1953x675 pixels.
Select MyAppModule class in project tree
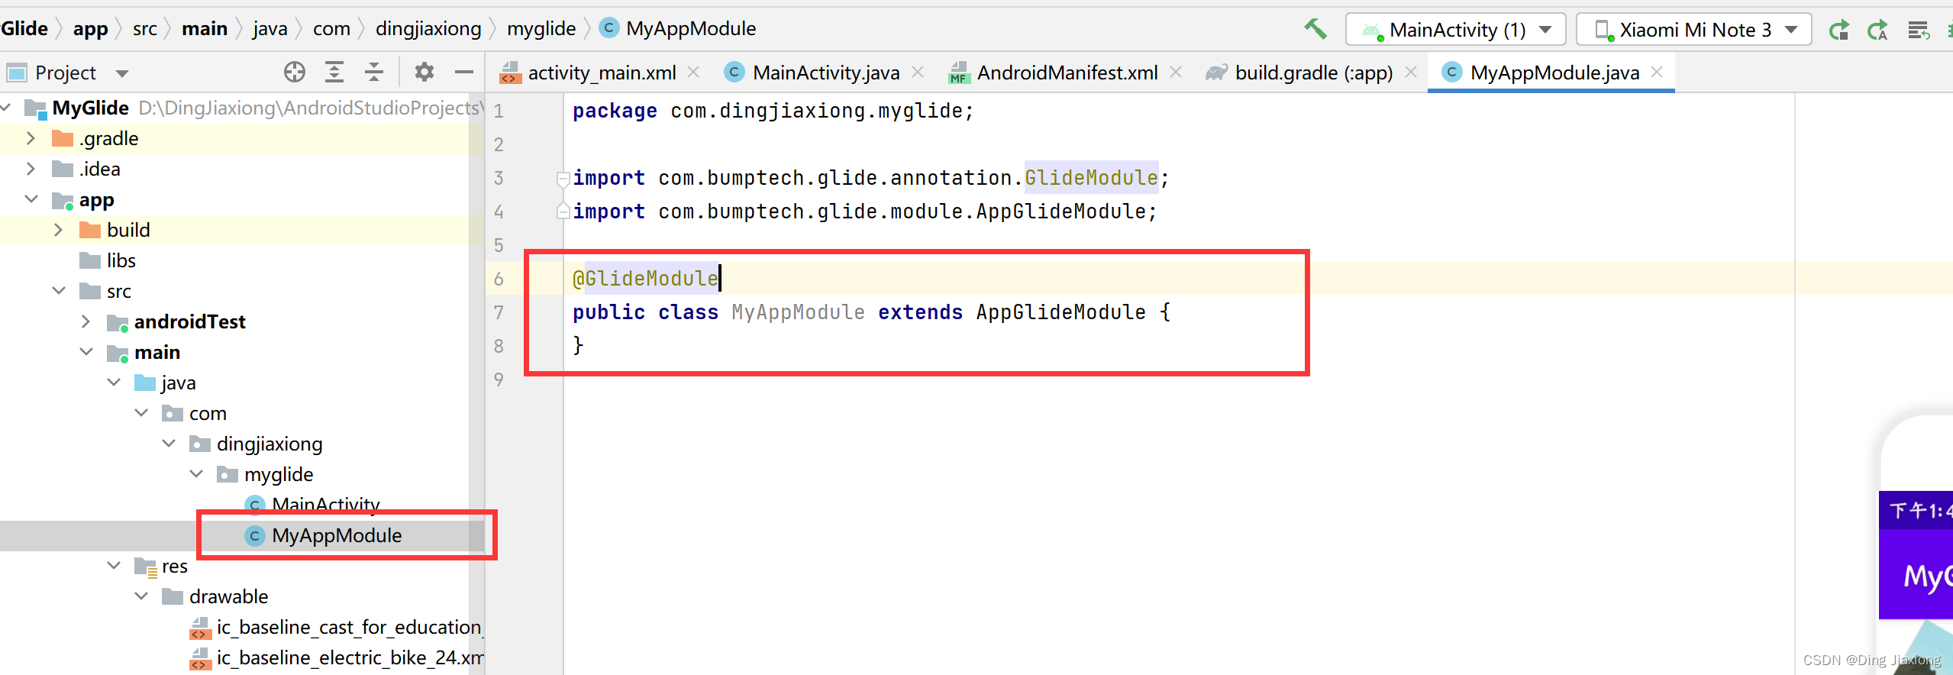click(337, 535)
